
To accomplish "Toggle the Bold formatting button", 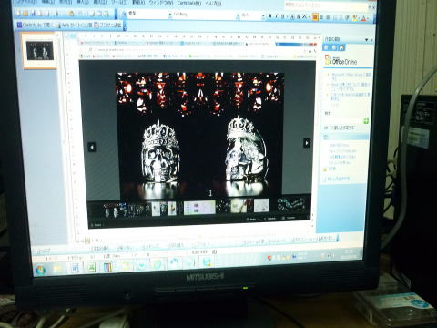I will pyautogui.click(x=269, y=16).
